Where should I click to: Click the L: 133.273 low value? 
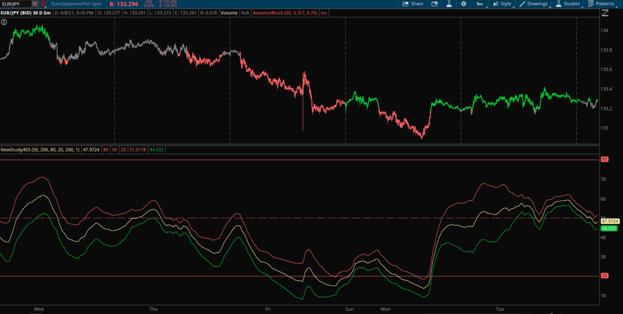[160, 13]
